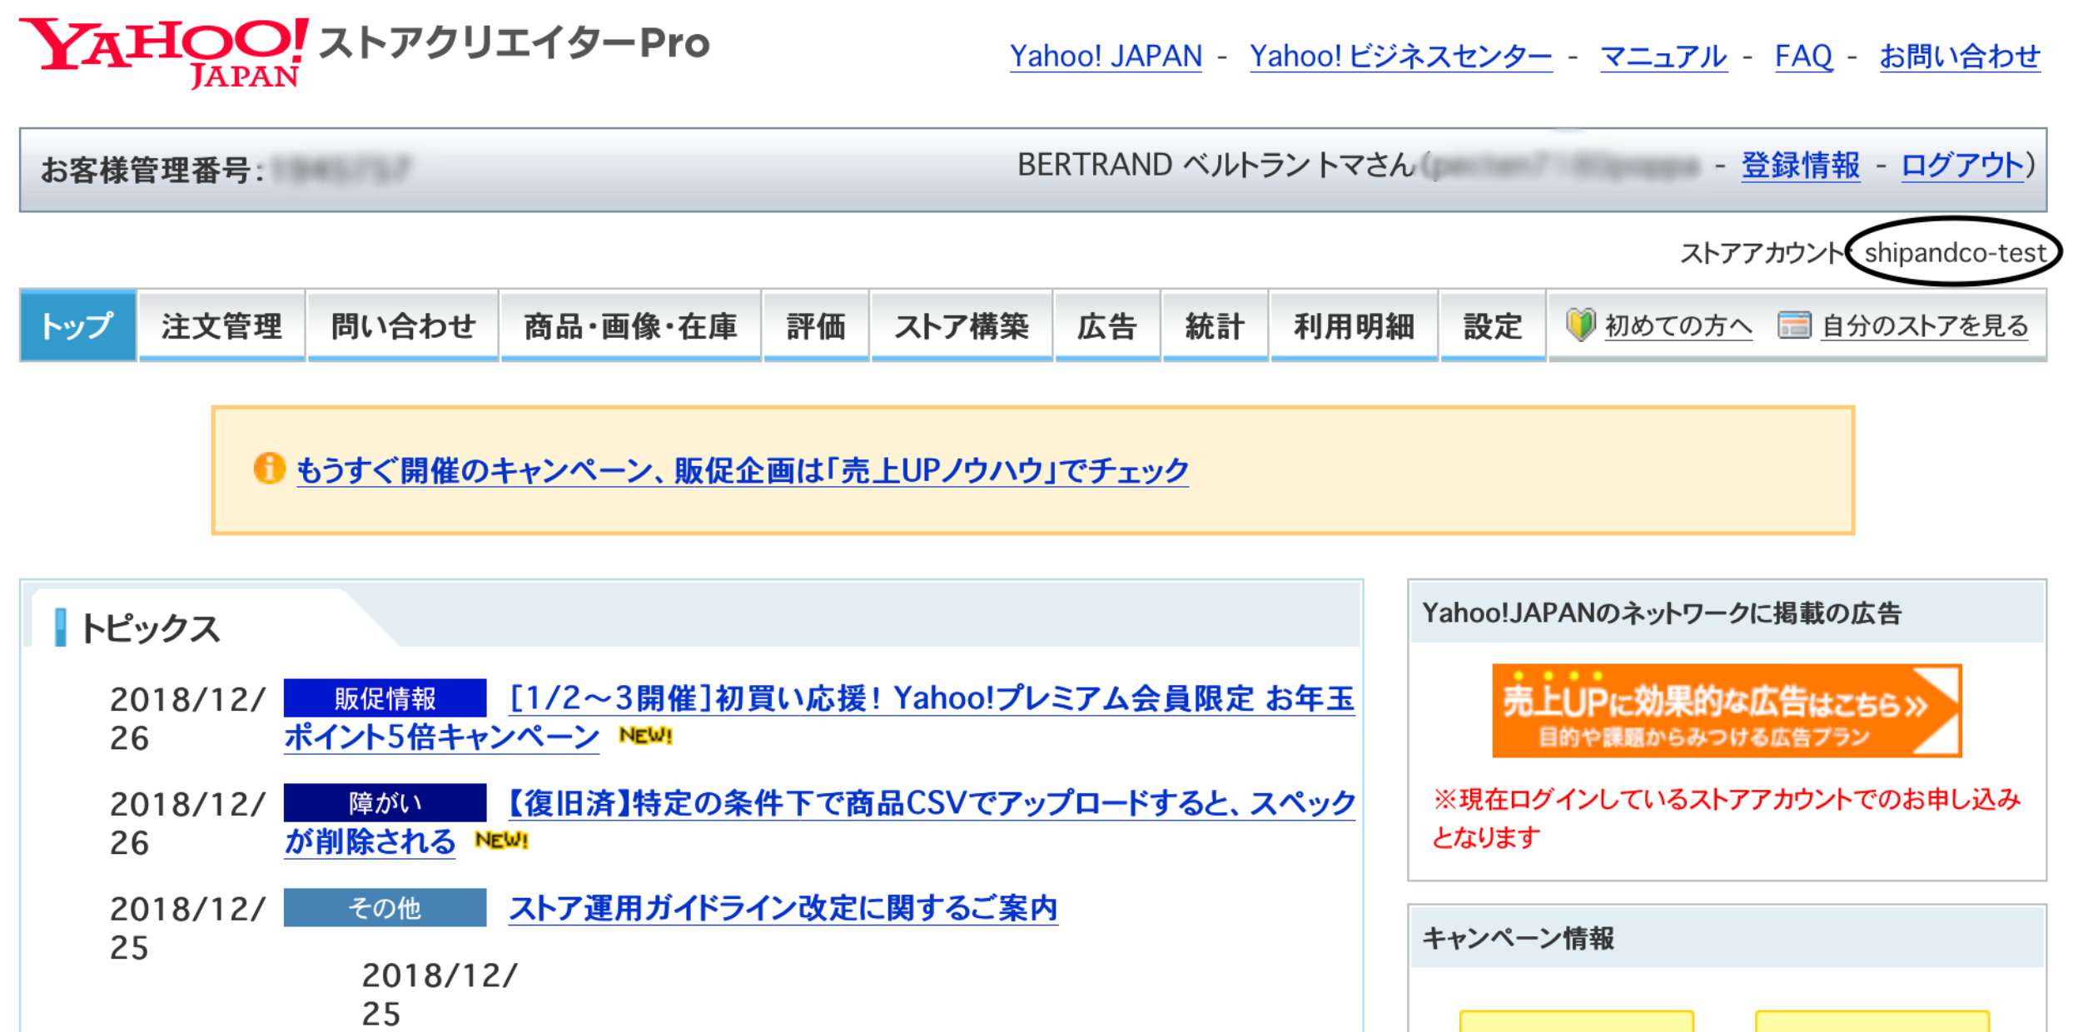2098x1032 pixels.
Task: Open the 商品・画像・在庫 tab
Action: click(x=630, y=325)
